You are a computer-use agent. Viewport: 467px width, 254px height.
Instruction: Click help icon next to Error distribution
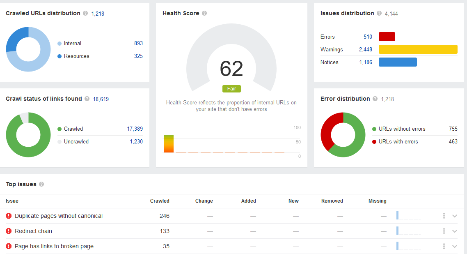tap(375, 99)
